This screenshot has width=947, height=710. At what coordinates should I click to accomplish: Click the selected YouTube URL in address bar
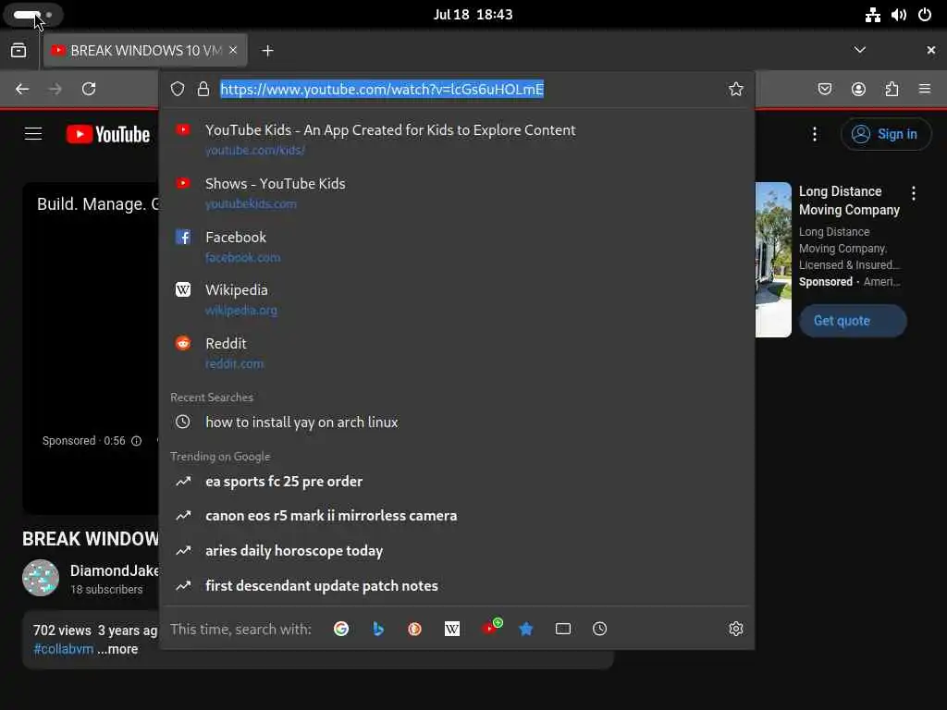382,90
